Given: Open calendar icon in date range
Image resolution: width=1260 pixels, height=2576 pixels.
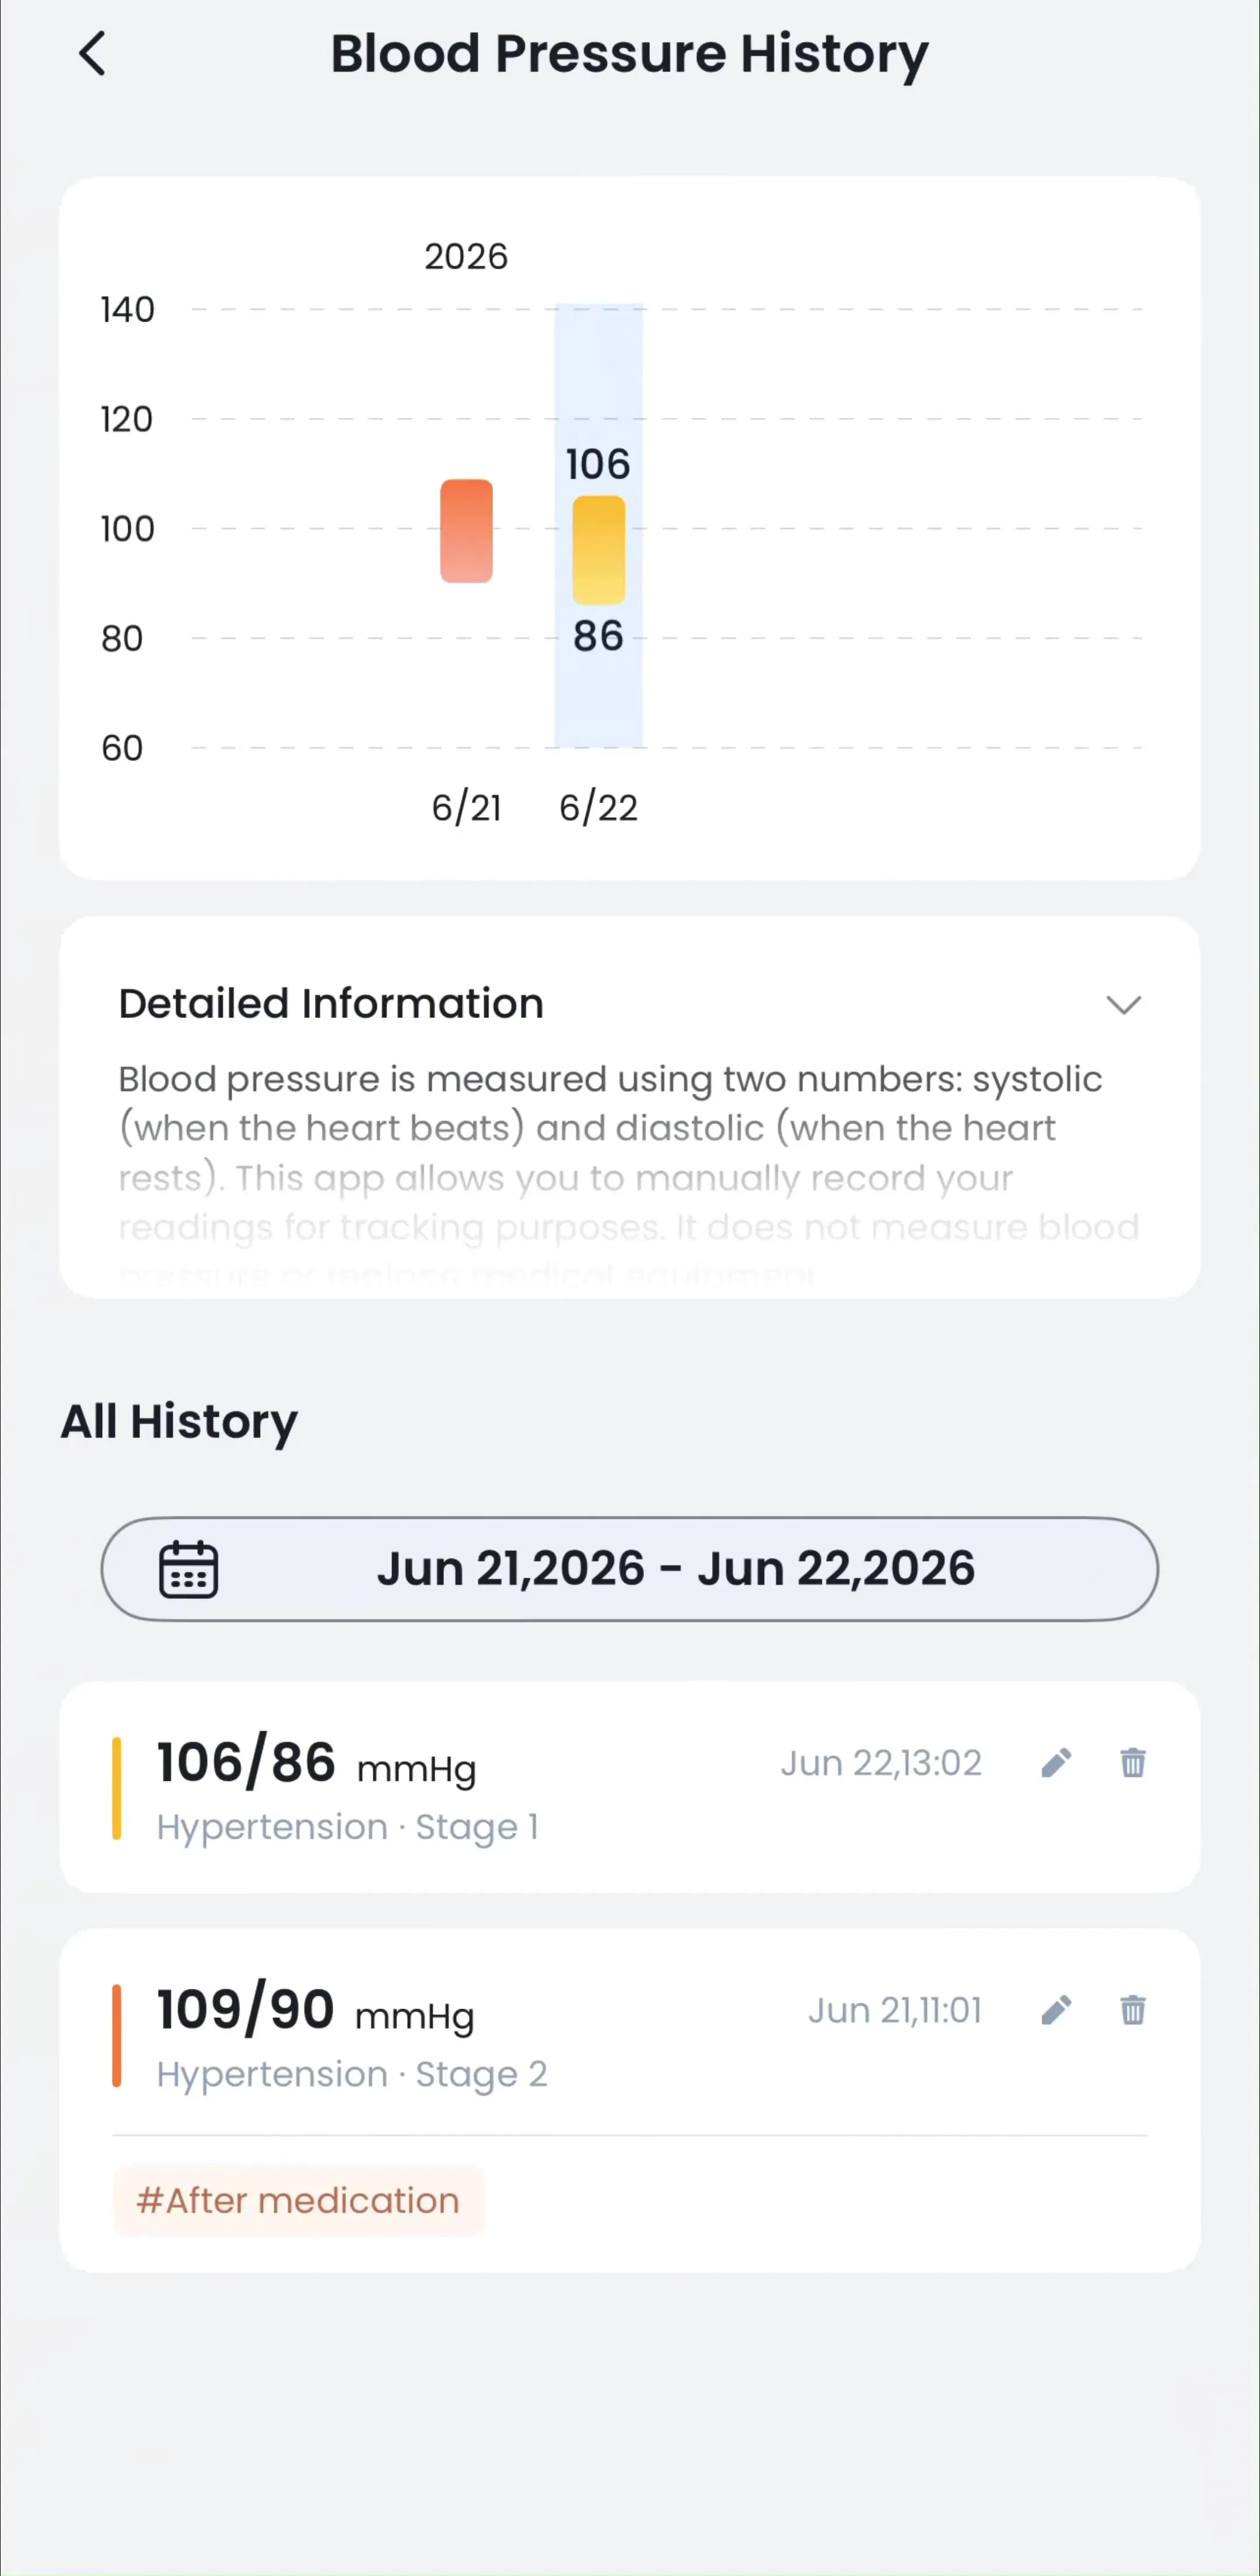Looking at the screenshot, I should pos(189,1569).
